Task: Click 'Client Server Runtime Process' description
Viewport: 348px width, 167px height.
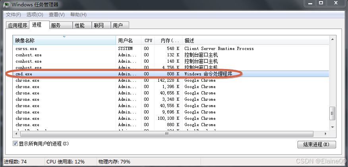Action: (x=219, y=48)
